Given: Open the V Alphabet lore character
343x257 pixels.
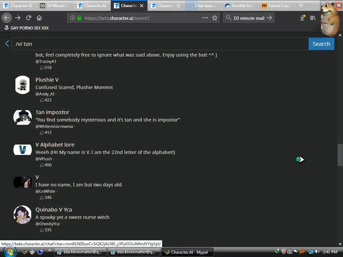Looking at the screenshot, I should pyautogui.click(x=55, y=145).
